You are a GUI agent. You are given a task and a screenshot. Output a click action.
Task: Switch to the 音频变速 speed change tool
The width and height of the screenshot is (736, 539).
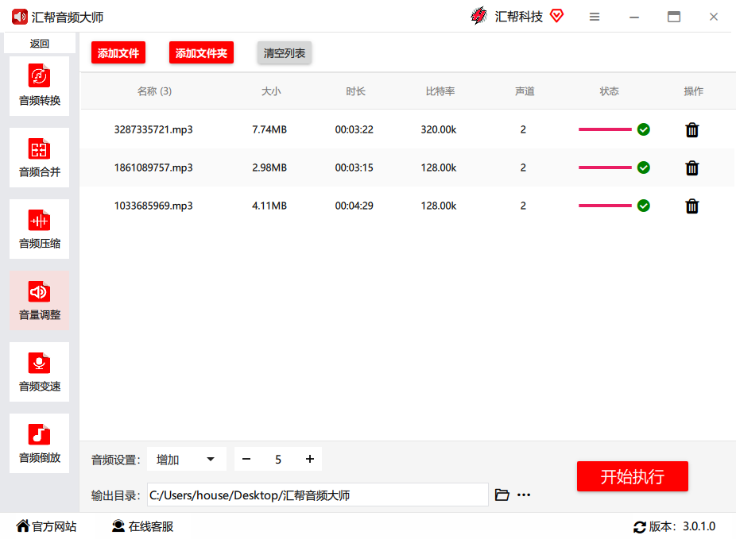point(39,372)
